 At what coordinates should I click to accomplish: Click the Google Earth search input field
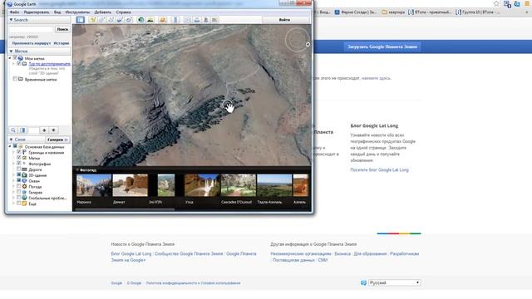point(32,30)
